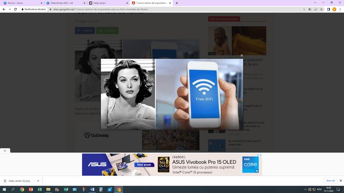Viewport: 344px width, 193px height.
Task: Open the Windows notification center
Action: (338, 190)
